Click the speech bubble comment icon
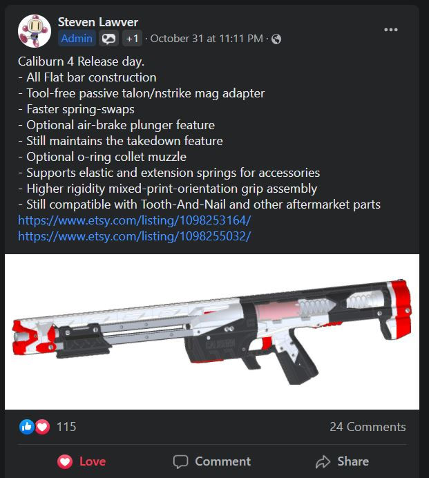The width and height of the screenshot is (429, 478). pyautogui.click(x=180, y=461)
